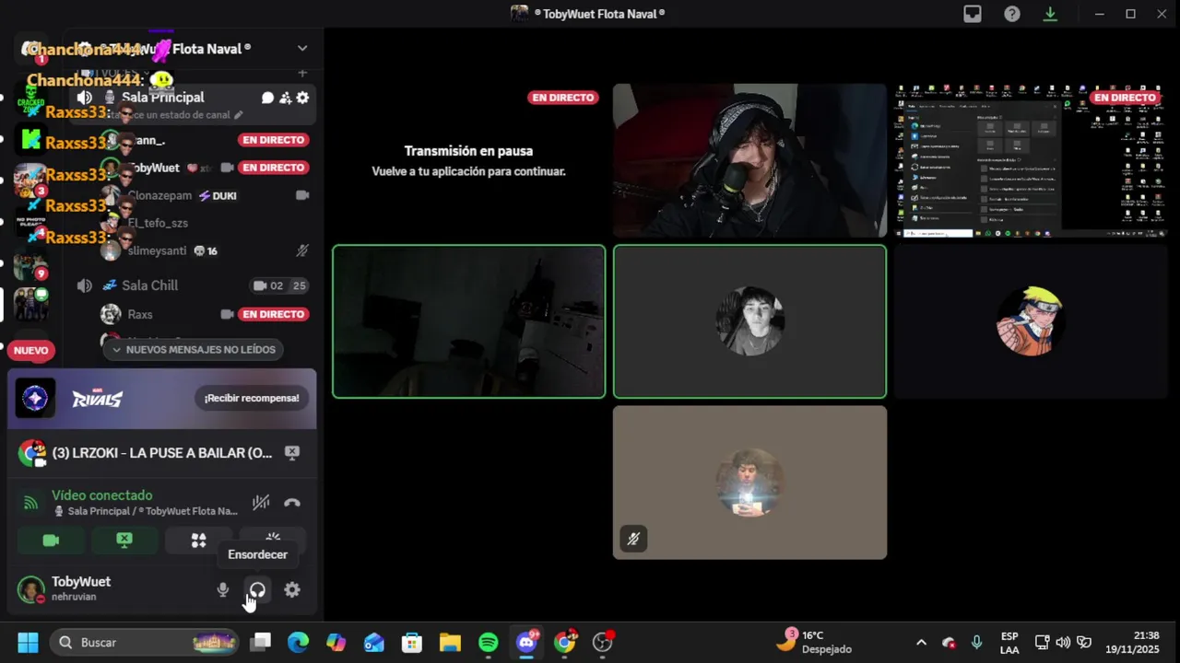Viewport: 1180px width, 663px height.
Task: Click the red NUEVO unread indicator
Action: pos(30,350)
